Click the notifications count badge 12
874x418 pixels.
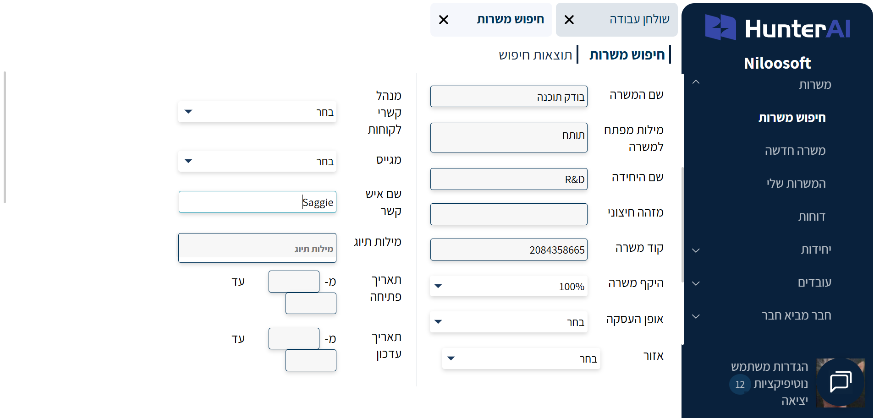[740, 384]
